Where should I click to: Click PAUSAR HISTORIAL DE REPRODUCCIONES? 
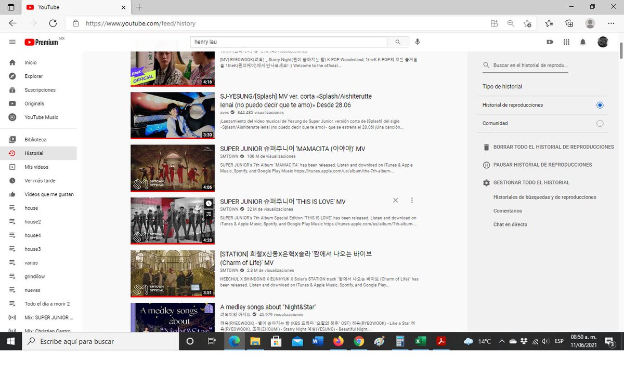coord(542,165)
